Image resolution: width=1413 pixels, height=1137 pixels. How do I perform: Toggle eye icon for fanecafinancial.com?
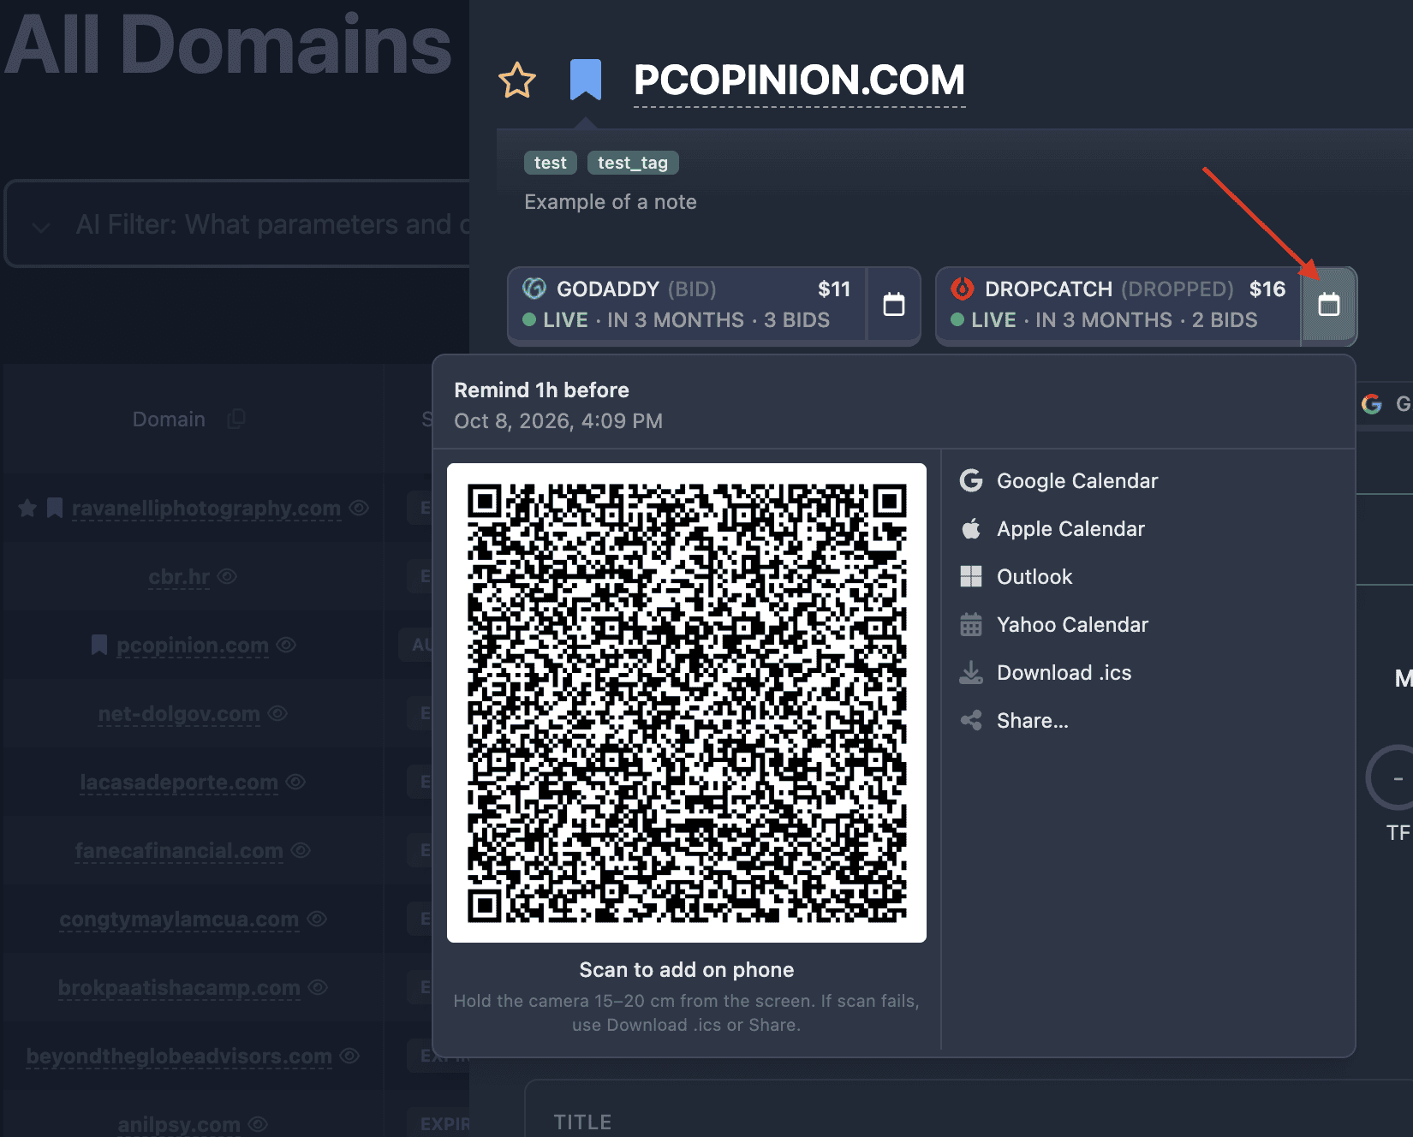click(x=301, y=850)
